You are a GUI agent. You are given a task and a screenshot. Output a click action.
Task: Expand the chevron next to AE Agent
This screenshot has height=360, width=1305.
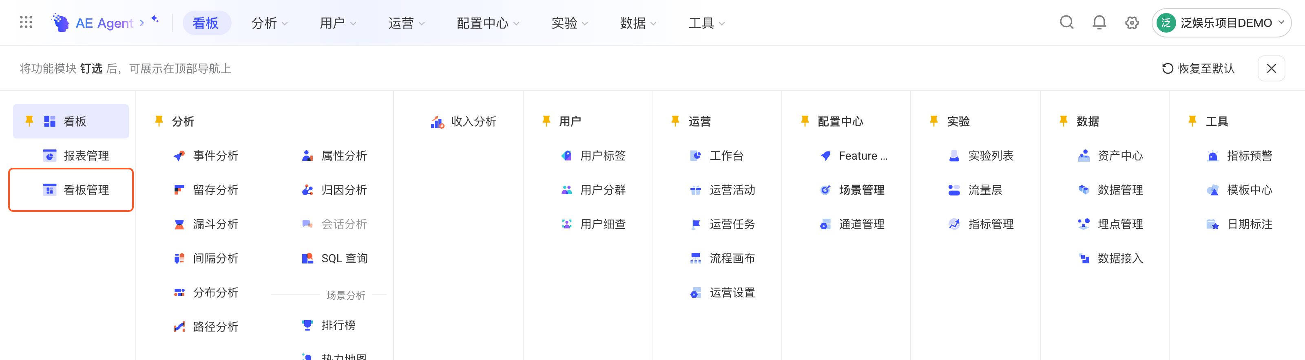tap(142, 23)
